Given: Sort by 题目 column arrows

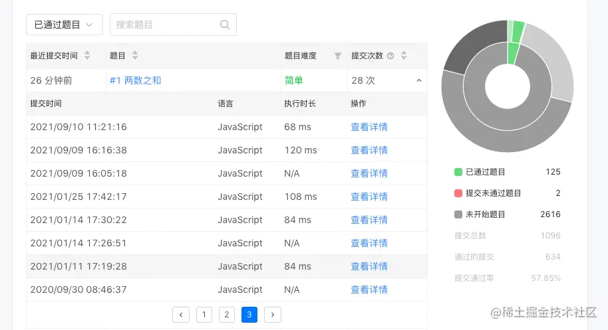Looking at the screenshot, I should point(135,56).
